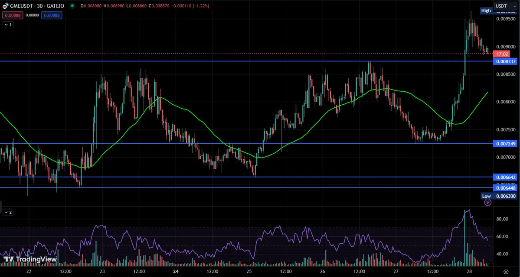
Task: Select the 0.006448 horizontal line price label
Action: point(505,188)
